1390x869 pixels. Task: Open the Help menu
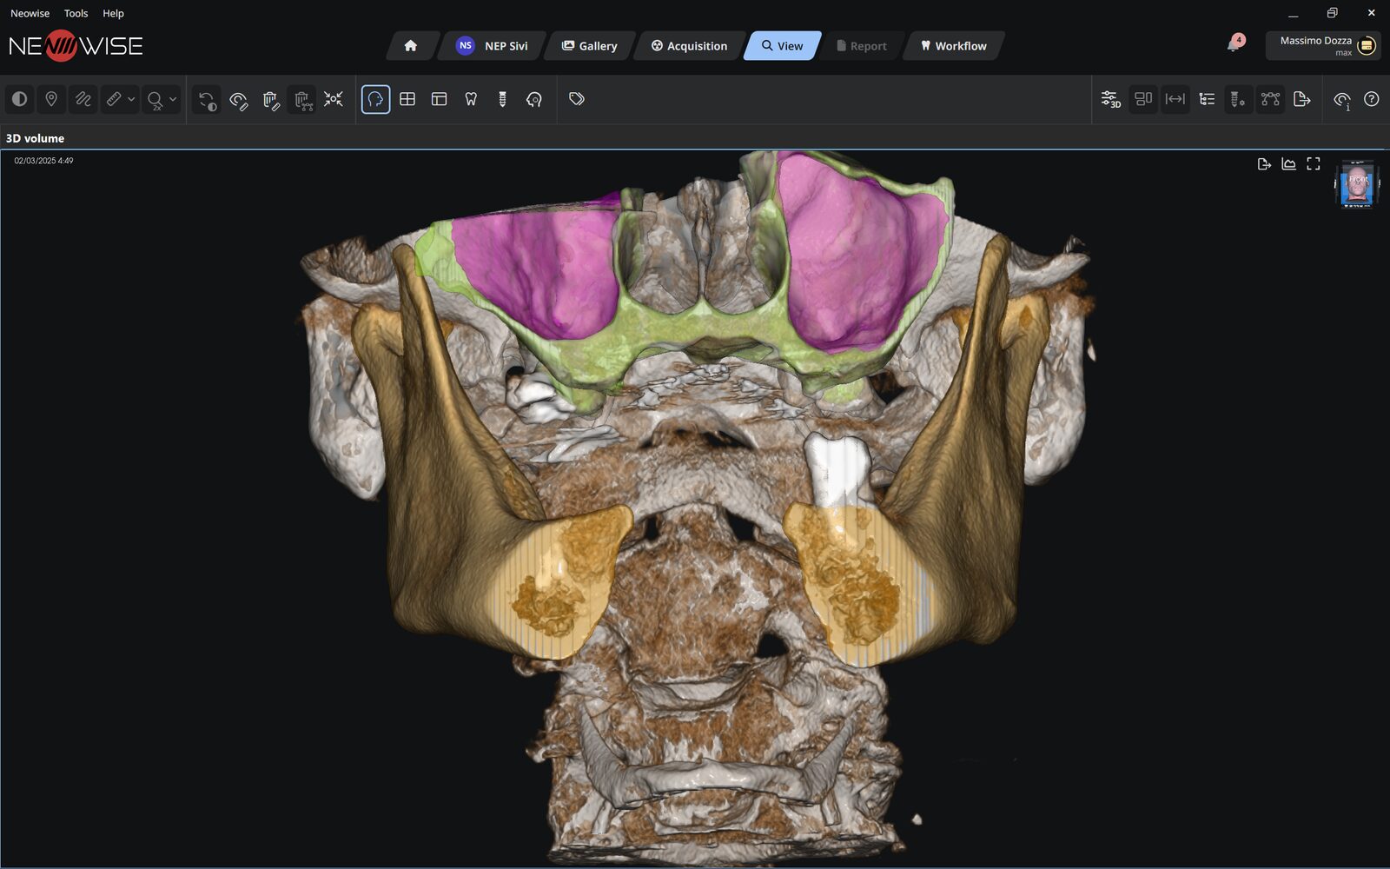(x=113, y=13)
